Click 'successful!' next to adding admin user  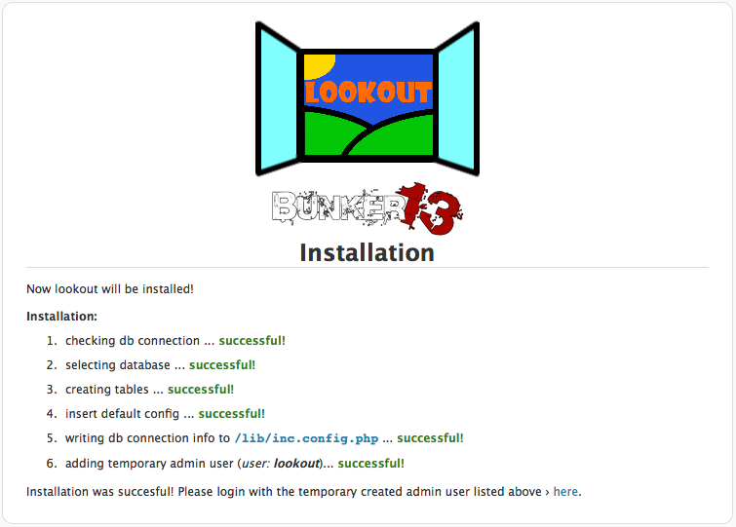[x=370, y=463]
